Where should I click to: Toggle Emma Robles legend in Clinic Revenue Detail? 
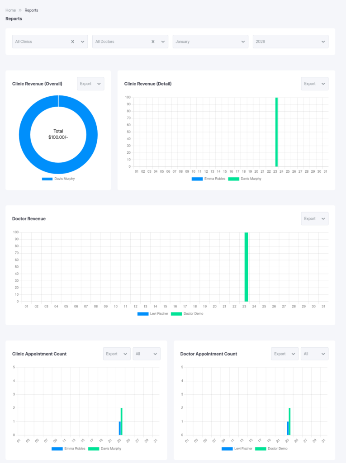[209, 179]
